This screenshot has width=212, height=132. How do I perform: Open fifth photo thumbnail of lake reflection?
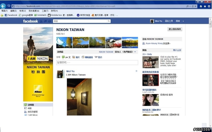(130, 43)
